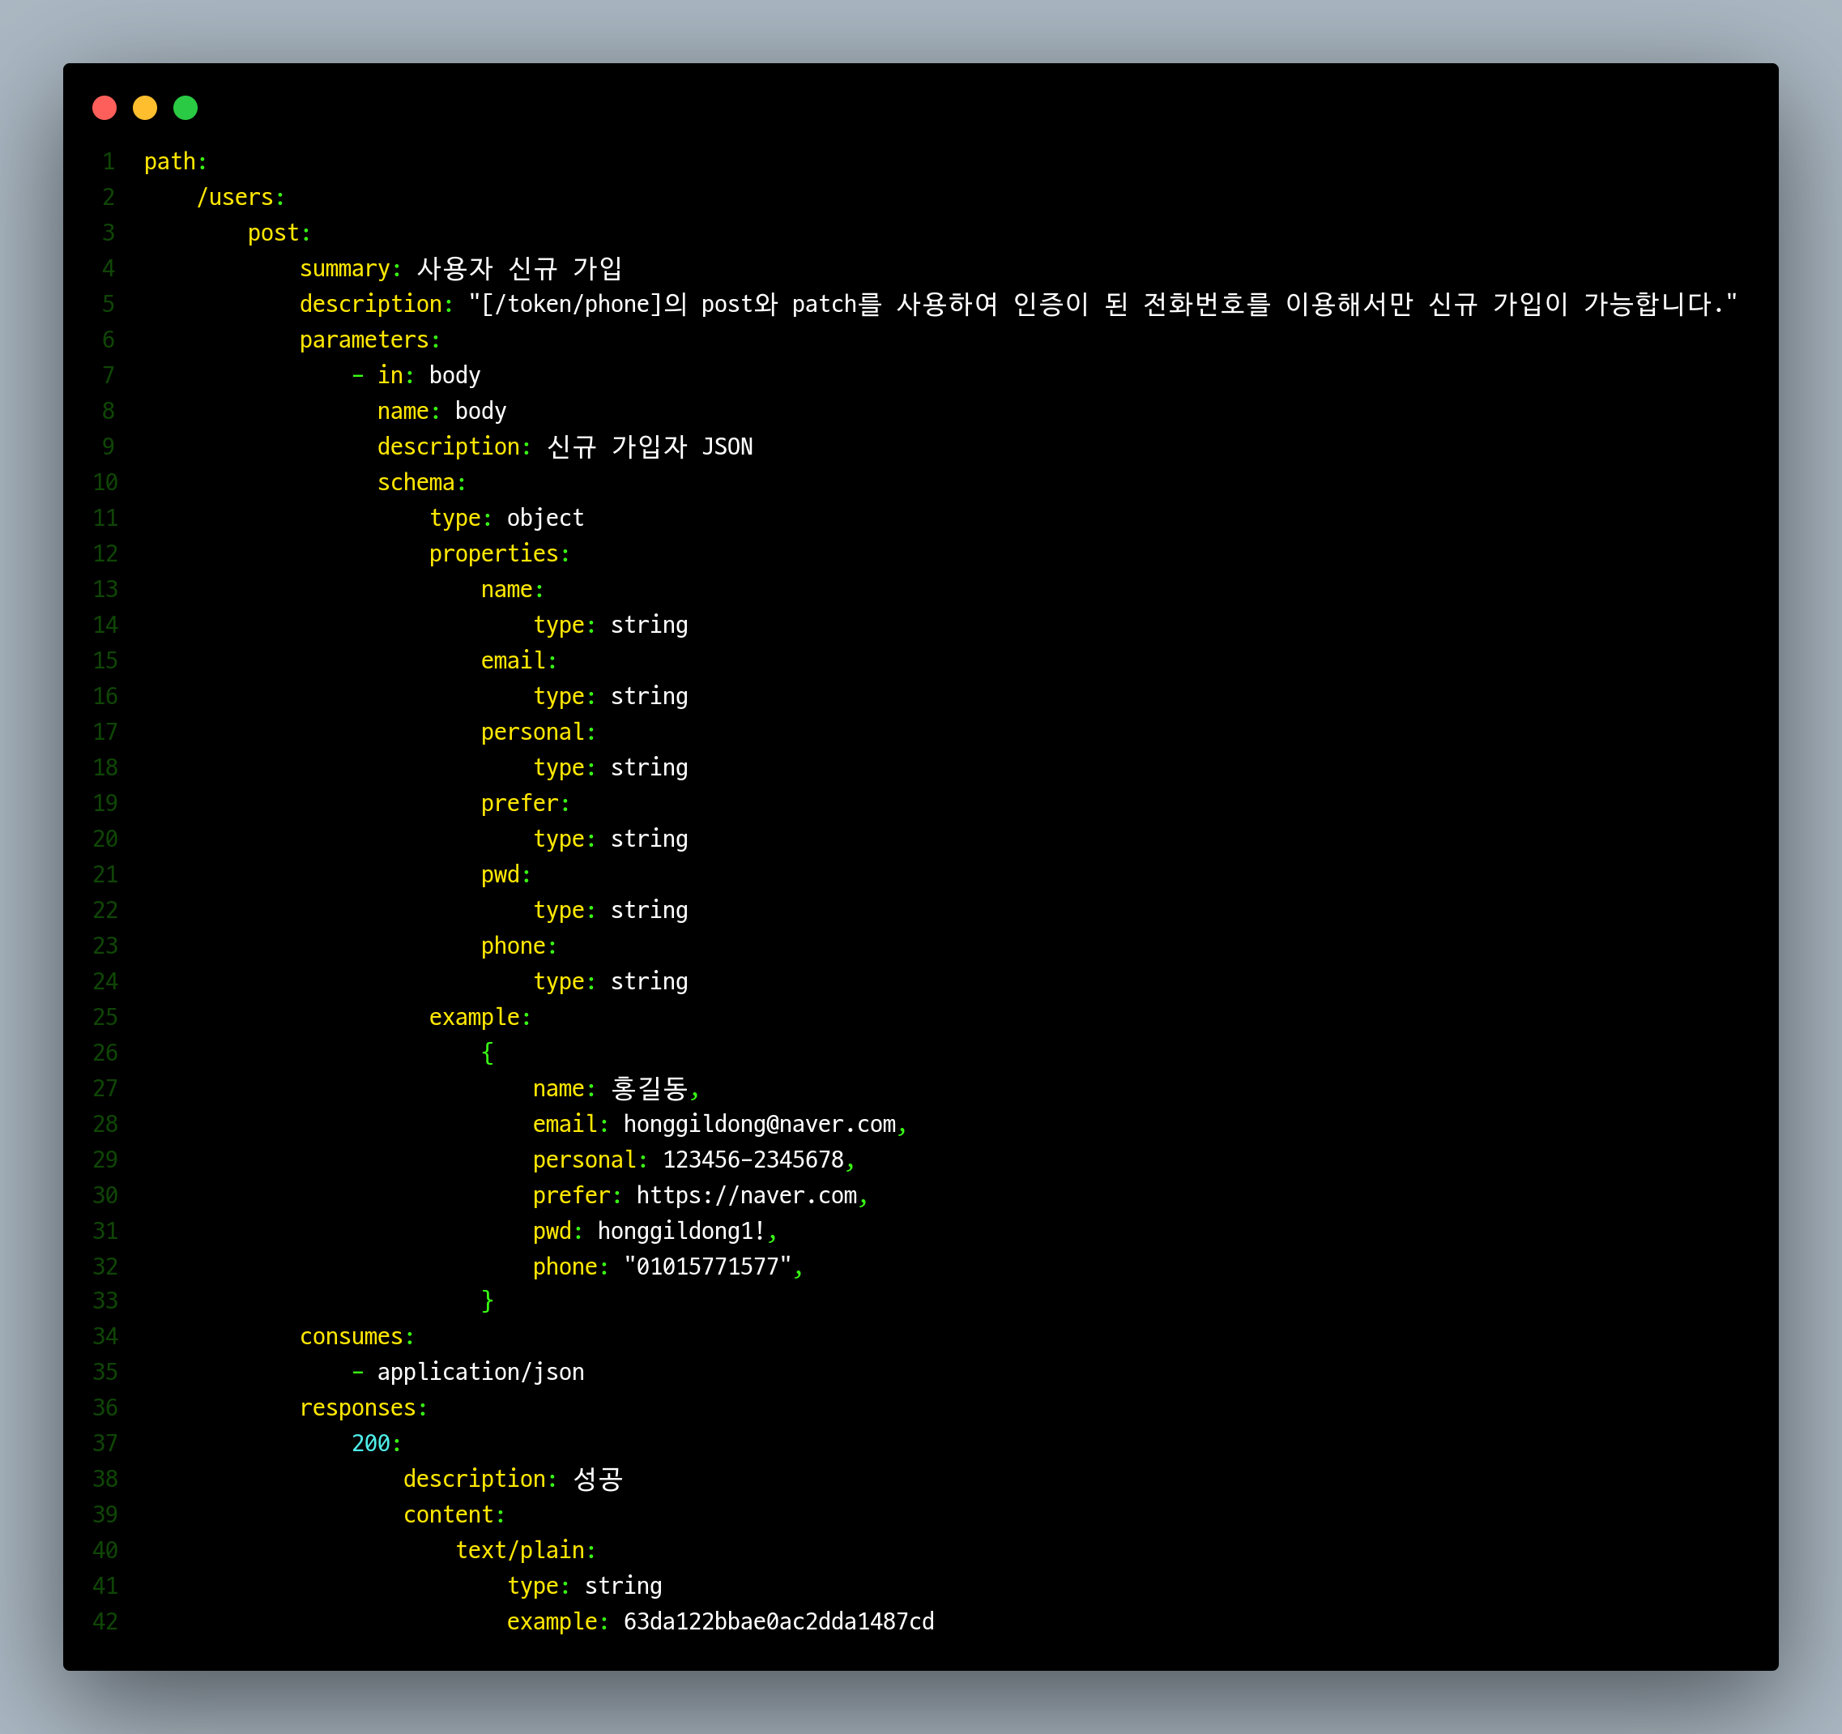Click the opening curly brace on line 26

(488, 1053)
